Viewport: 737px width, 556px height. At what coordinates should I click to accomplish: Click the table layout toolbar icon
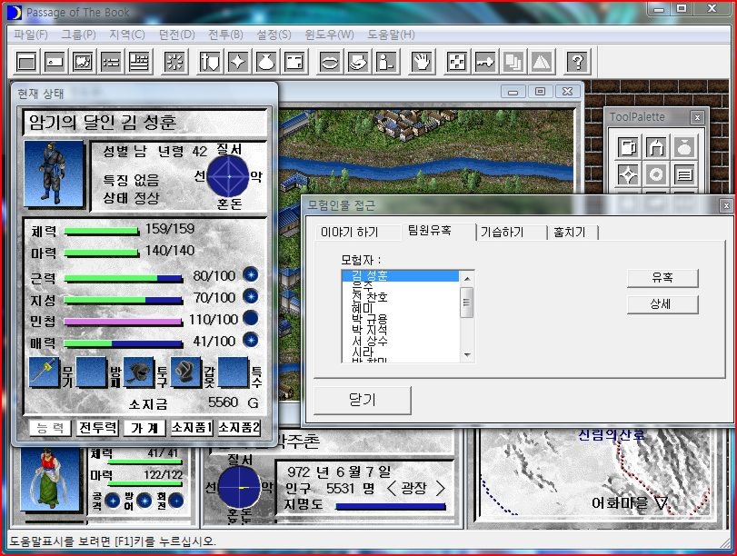(139, 62)
